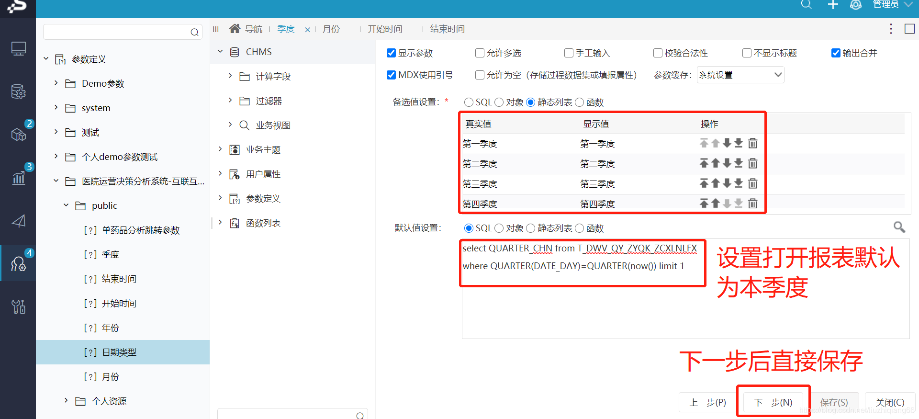Select 对象 radio for 备选值设置
Image resolution: width=919 pixels, height=419 pixels.
click(499, 102)
